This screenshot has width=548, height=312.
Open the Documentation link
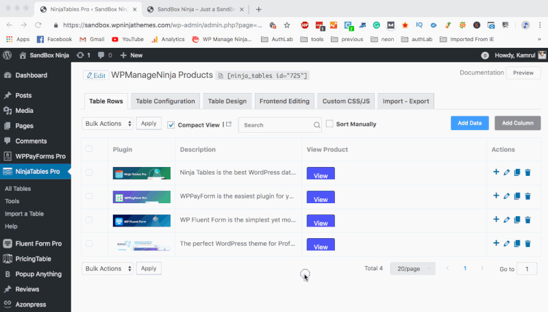pyautogui.click(x=482, y=73)
